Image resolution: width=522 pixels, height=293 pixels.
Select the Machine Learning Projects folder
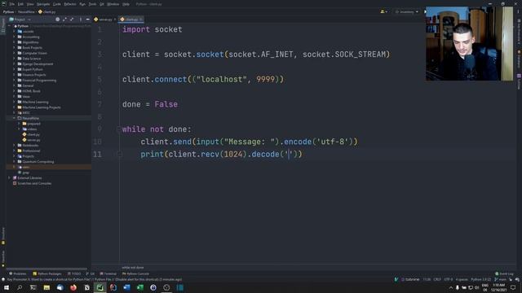[x=42, y=107]
